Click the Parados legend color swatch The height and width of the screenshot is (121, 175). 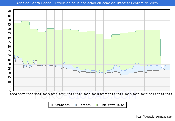pyautogui.click(x=76, y=105)
